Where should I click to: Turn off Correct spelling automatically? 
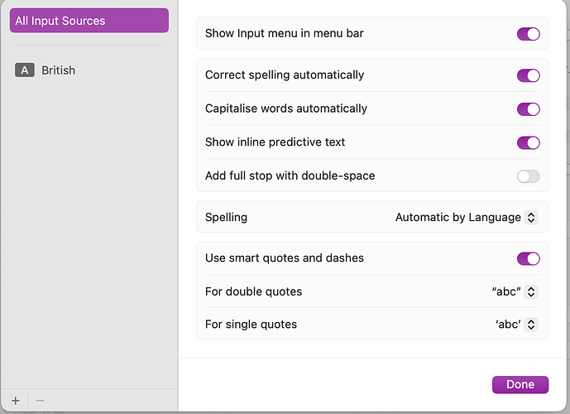[528, 75]
